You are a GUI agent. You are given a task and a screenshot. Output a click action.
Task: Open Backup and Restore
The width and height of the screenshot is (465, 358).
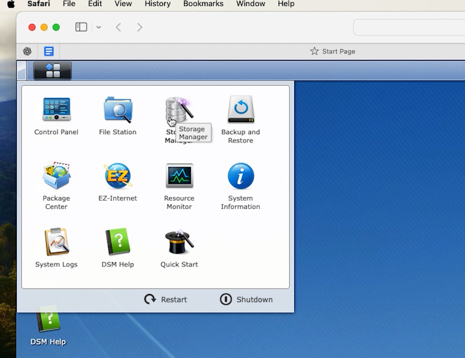coord(240,119)
